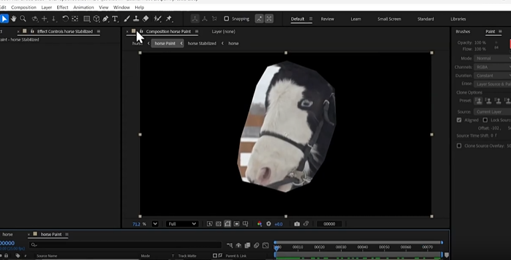Open the composition mini-flowchart icon

tap(230, 245)
